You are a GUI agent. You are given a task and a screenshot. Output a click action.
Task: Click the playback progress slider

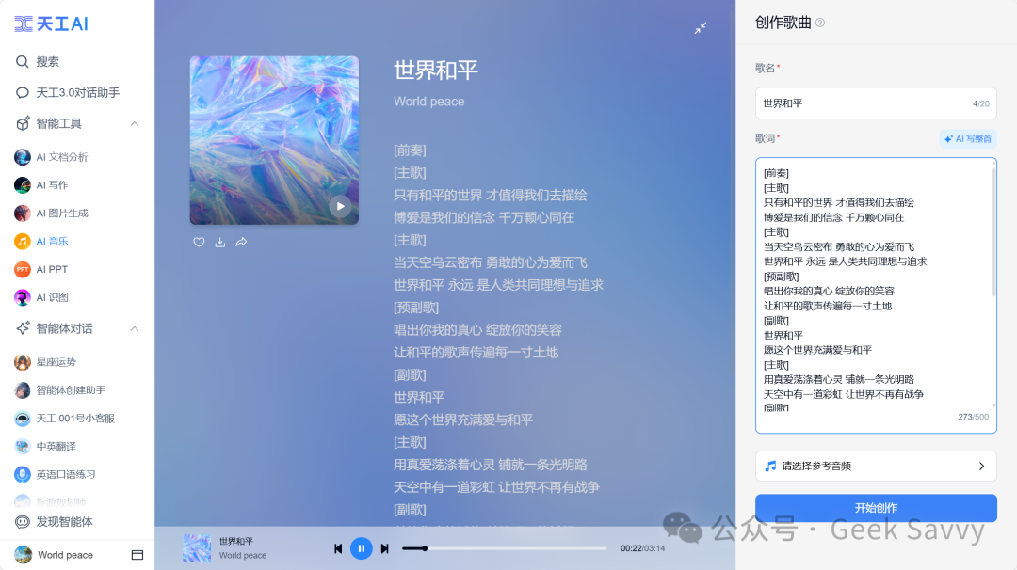(505, 548)
